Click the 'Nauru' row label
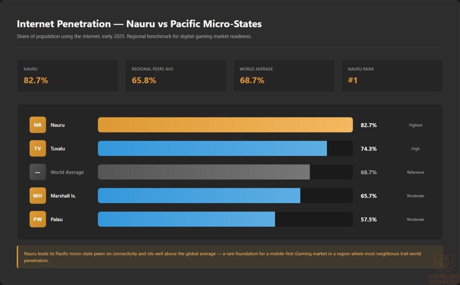 coord(57,125)
